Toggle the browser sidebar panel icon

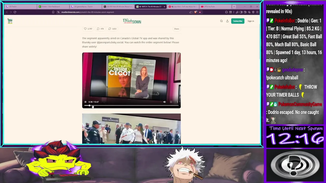[x=241, y=12]
